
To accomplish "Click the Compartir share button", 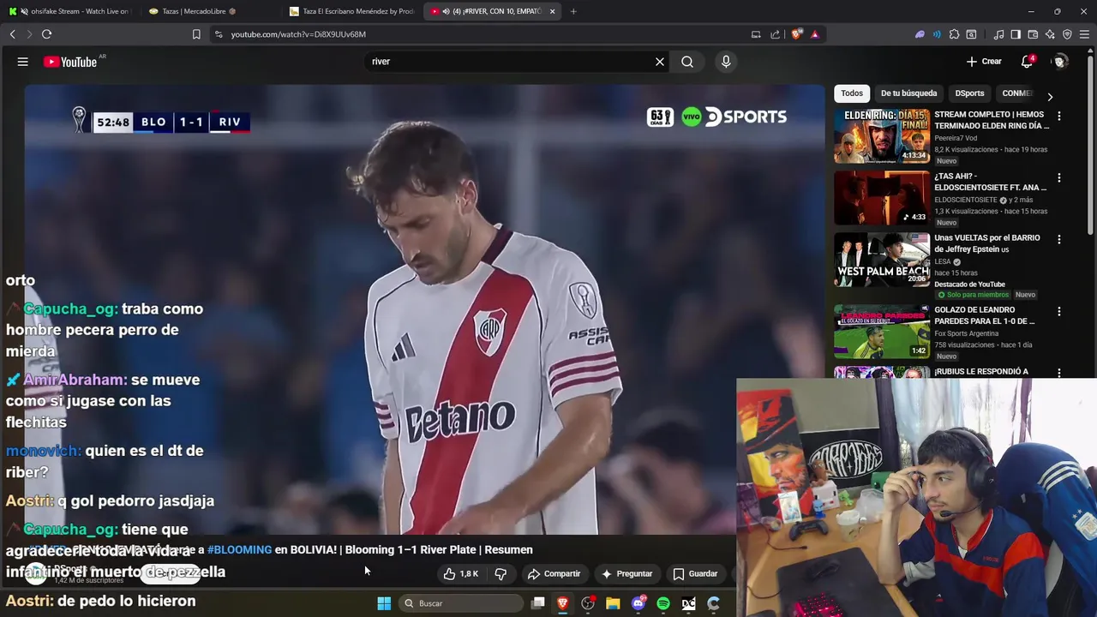I will [554, 574].
